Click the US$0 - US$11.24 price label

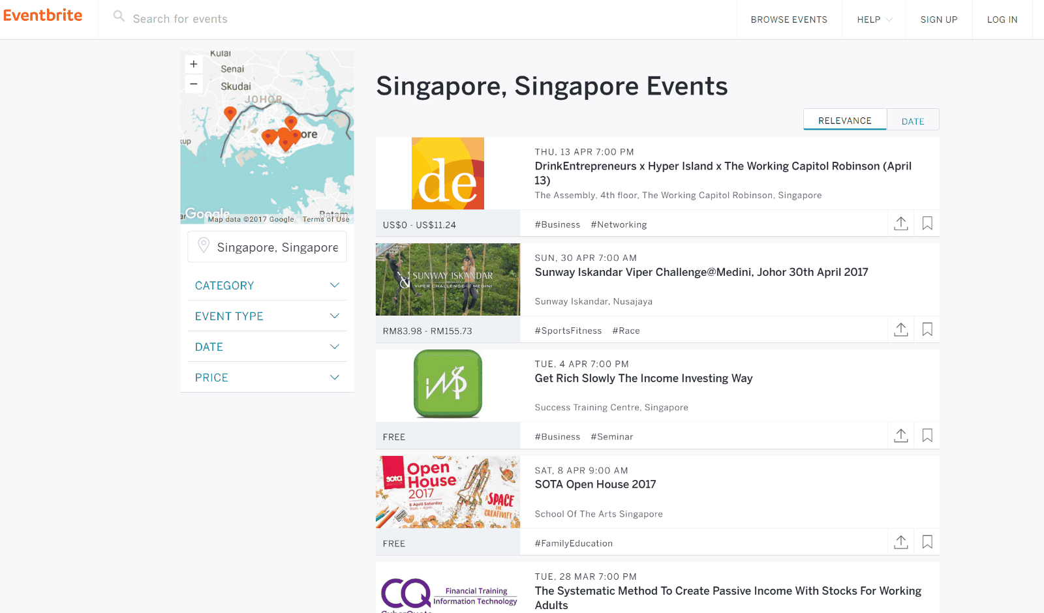[420, 225]
